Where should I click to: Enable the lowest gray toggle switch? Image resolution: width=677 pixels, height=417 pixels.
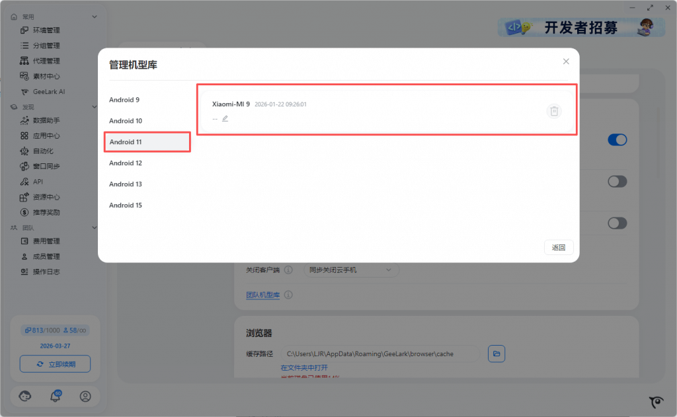coord(617,223)
